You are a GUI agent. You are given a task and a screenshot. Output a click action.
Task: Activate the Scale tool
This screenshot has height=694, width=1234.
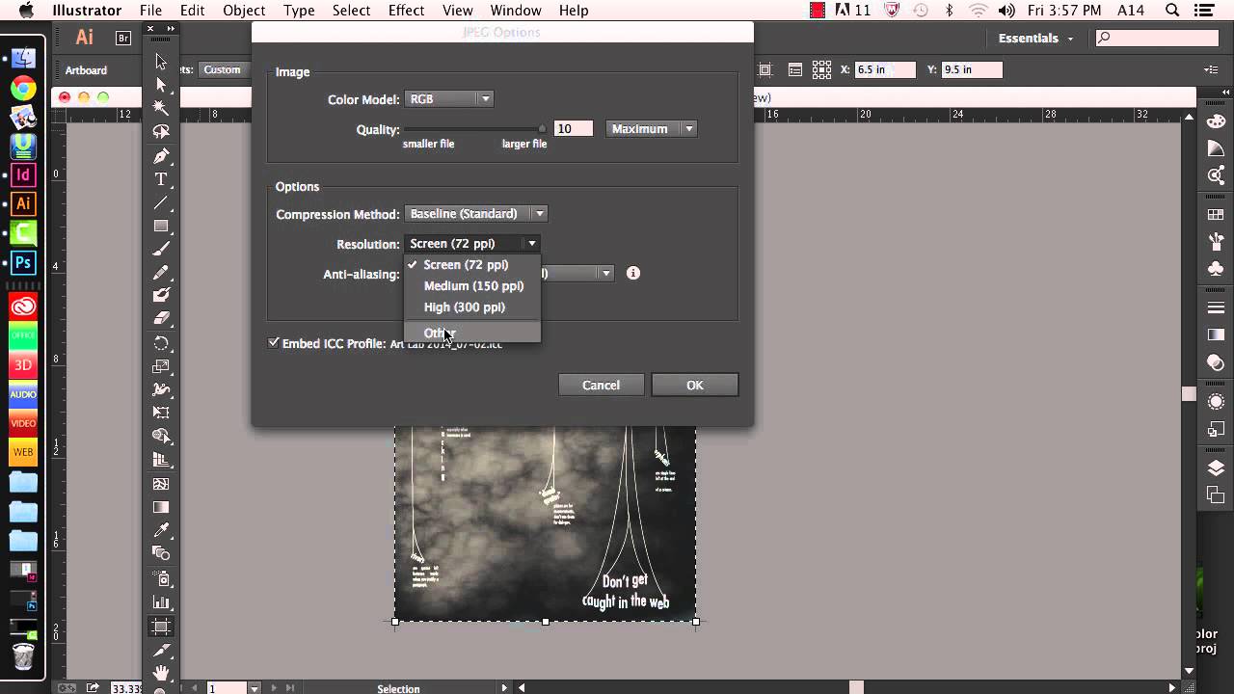[x=161, y=366]
